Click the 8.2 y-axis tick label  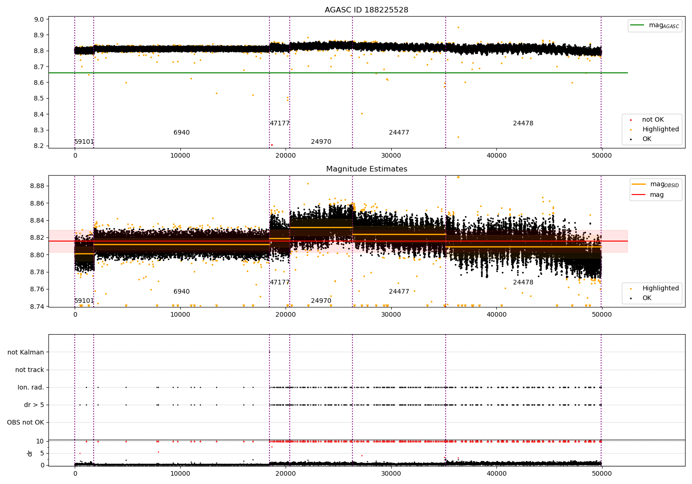point(39,146)
